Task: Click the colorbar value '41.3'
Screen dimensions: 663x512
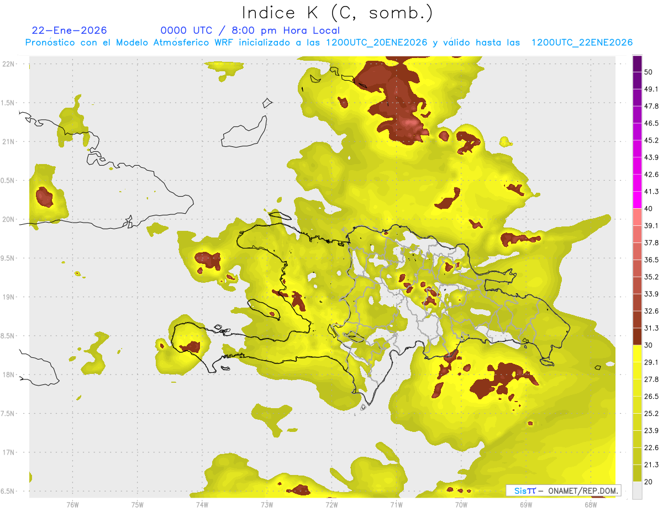Action: click(651, 192)
